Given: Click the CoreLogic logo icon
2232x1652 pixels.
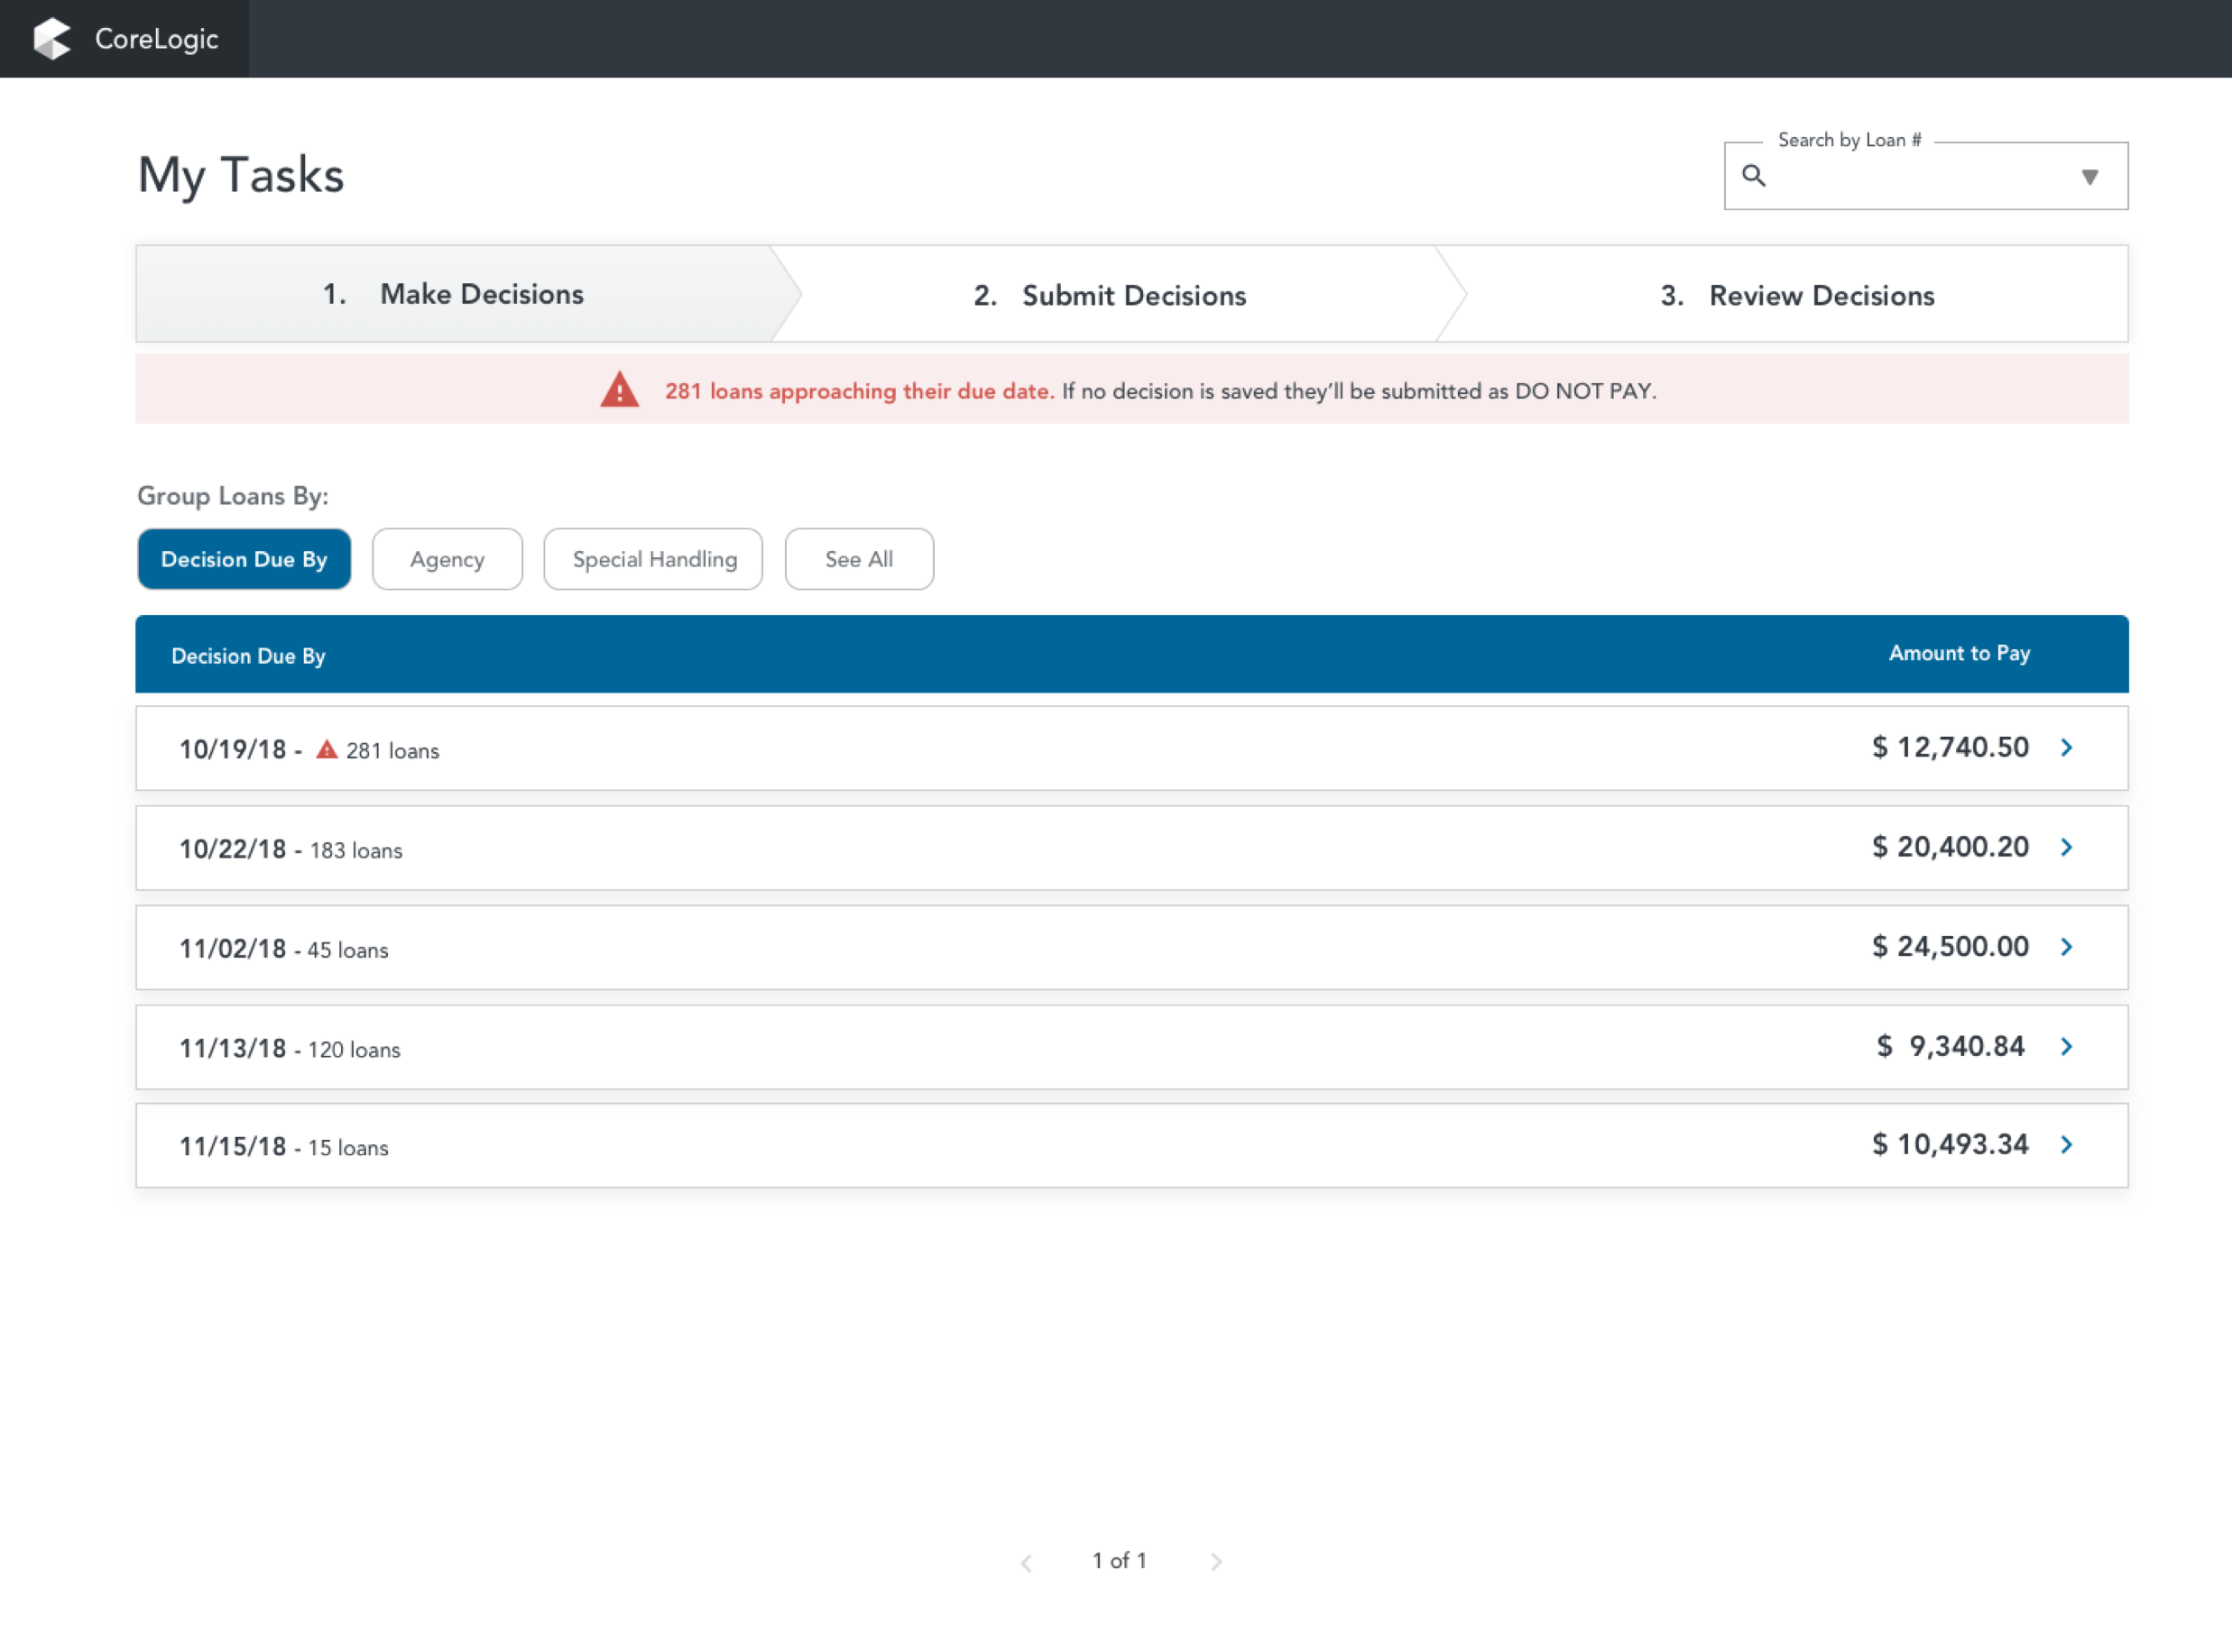Looking at the screenshot, I should [x=52, y=39].
